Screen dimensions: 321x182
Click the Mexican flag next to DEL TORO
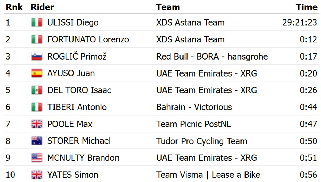tap(37, 90)
